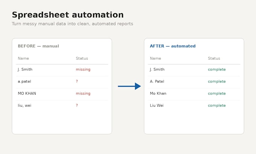This screenshot has width=256, height=154.
Task: Select the 'Spreadsheet automation' title
Action: (x=68, y=15)
